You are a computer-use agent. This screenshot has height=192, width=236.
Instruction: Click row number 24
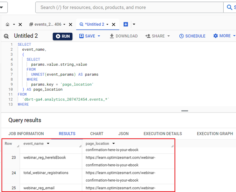[14, 173]
